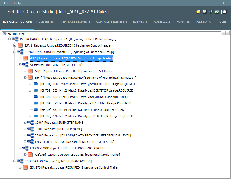This screenshot has width=231, height=179.
Task: Click the right scroll arrow button
Action: 227,33
